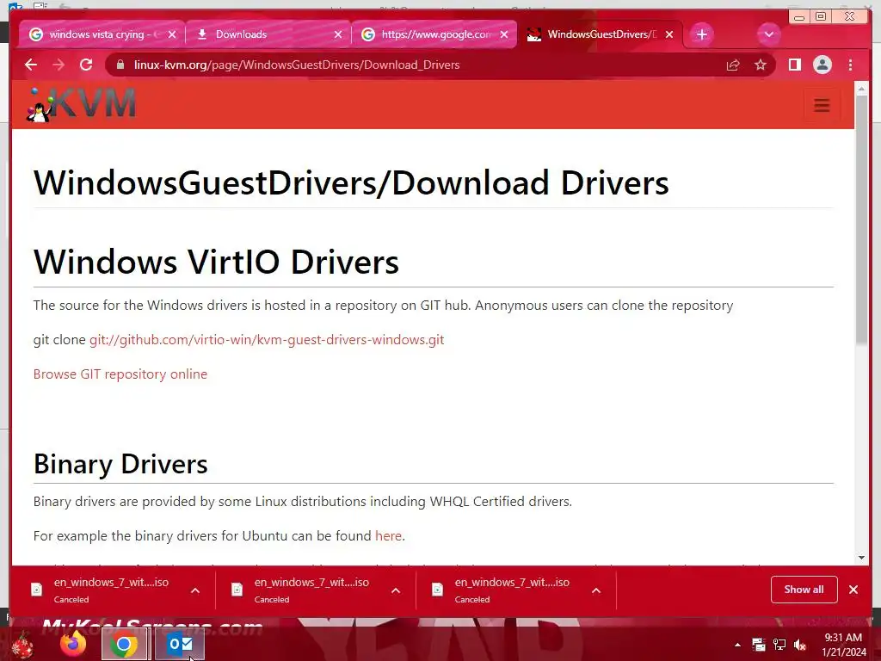Open the KVM site hamburger menu

pyautogui.click(x=822, y=104)
